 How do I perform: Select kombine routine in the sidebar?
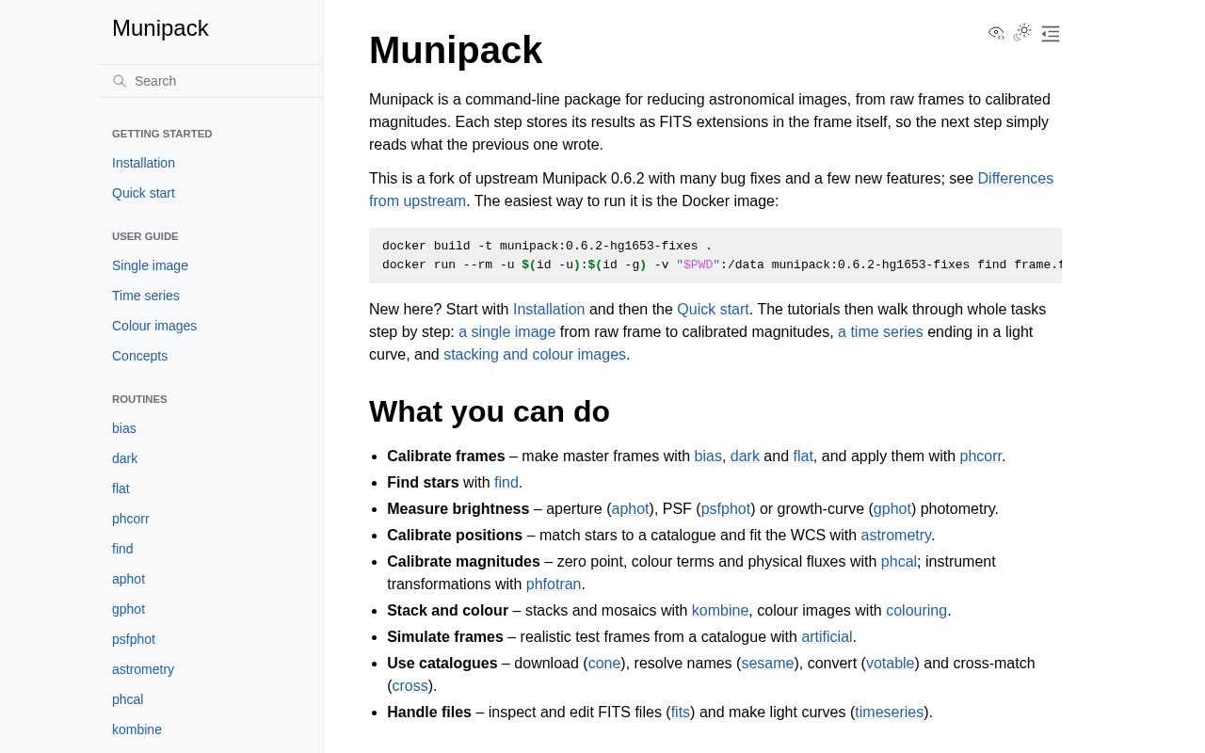(x=137, y=729)
